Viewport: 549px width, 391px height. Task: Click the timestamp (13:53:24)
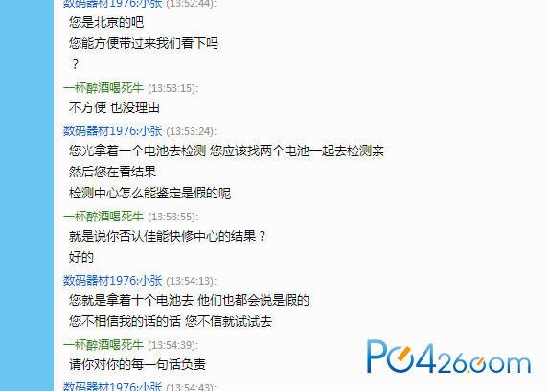(x=192, y=131)
